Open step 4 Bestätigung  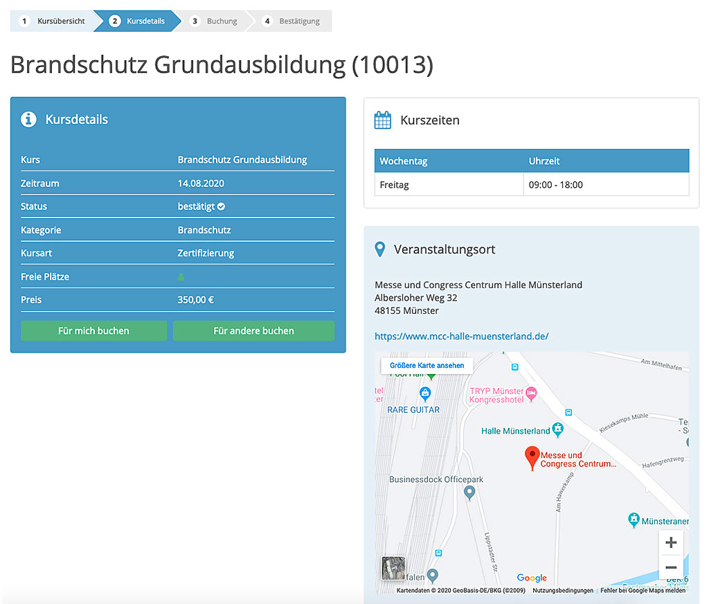coord(293,21)
